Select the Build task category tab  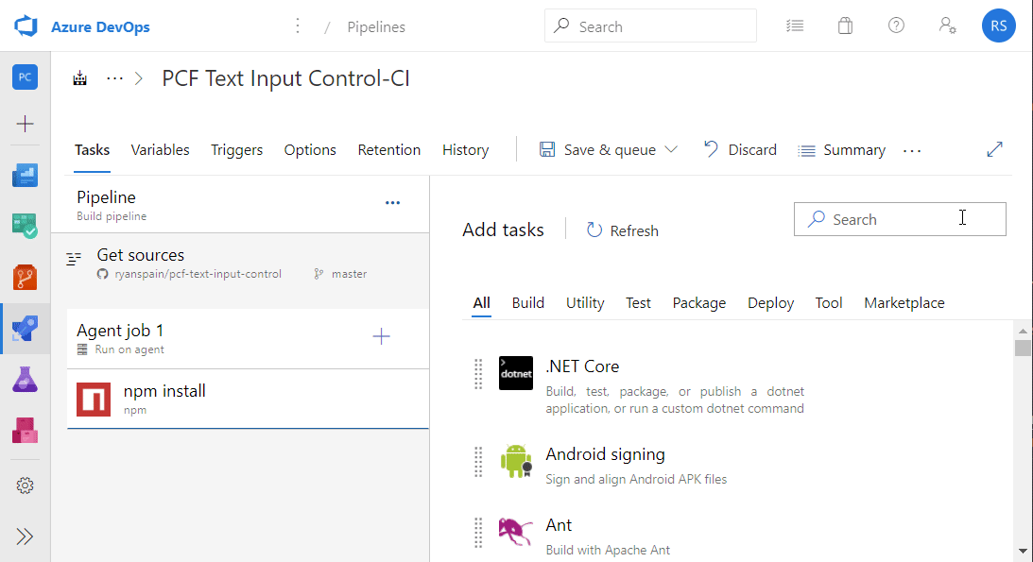527,303
